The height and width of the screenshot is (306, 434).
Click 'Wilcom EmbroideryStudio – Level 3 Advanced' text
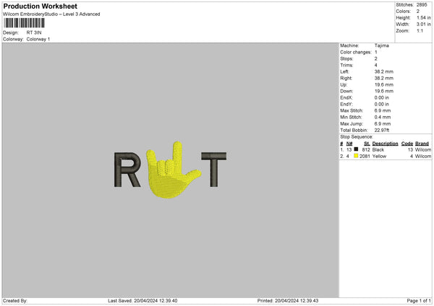click(51, 14)
